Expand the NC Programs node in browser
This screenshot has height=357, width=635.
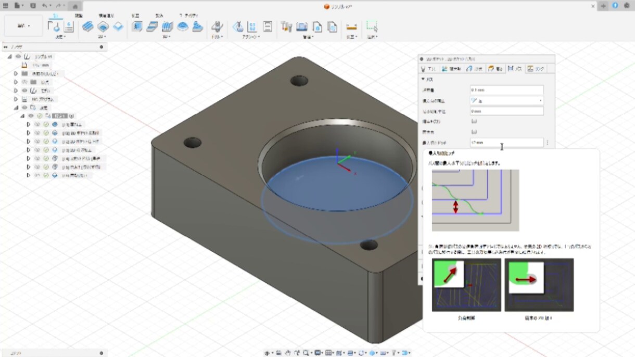click(16, 99)
